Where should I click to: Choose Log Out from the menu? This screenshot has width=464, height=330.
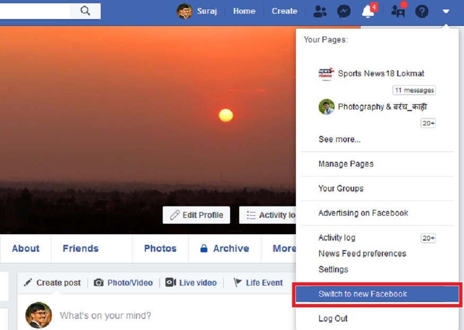pyautogui.click(x=333, y=318)
